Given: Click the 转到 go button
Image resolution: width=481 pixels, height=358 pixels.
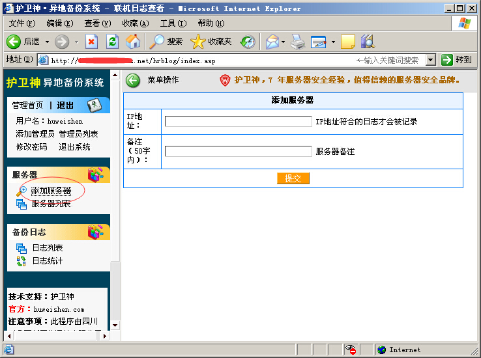Looking at the screenshot, I should point(456,60).
